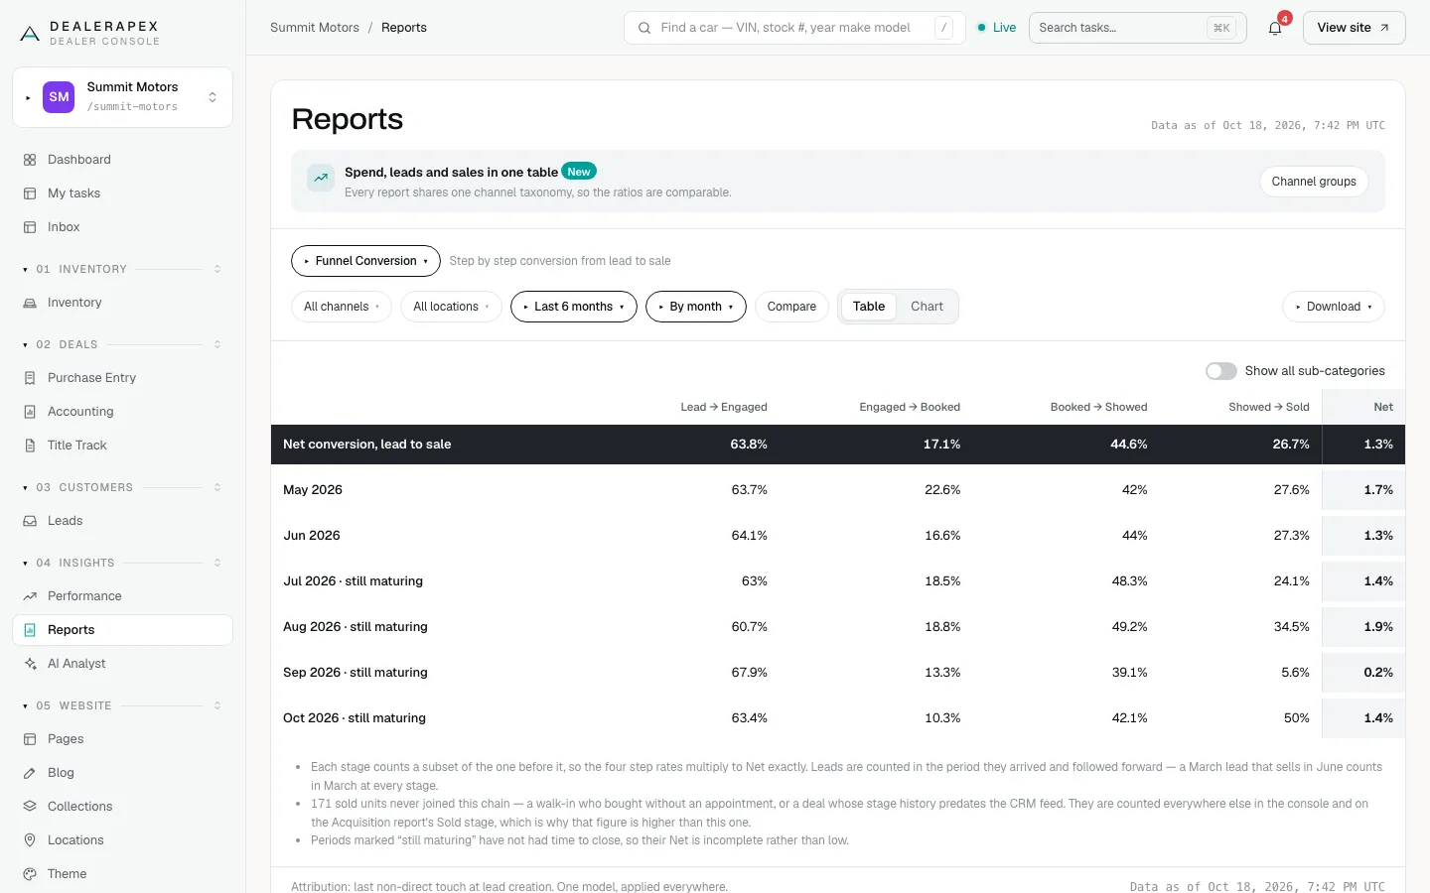The image size is (1430, 893).
Task: Click the Accounting icon in sidebar
Action: point(30,412)
